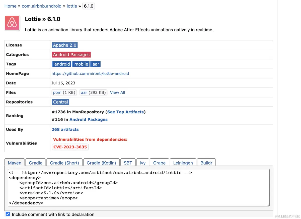Click the Lottie » 6.1.0 heading
Image resolution: width=301 pixels, height=219 pixels.
tap(43, 19)
